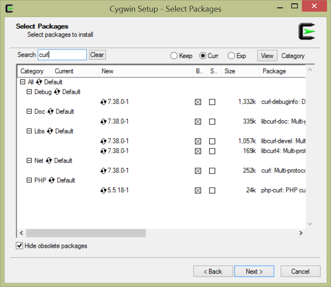Image resolution: width=331 pixels, height=287 pixels.
Task: Click the Cygwin logo in the title bar
Action: (9, 8)
